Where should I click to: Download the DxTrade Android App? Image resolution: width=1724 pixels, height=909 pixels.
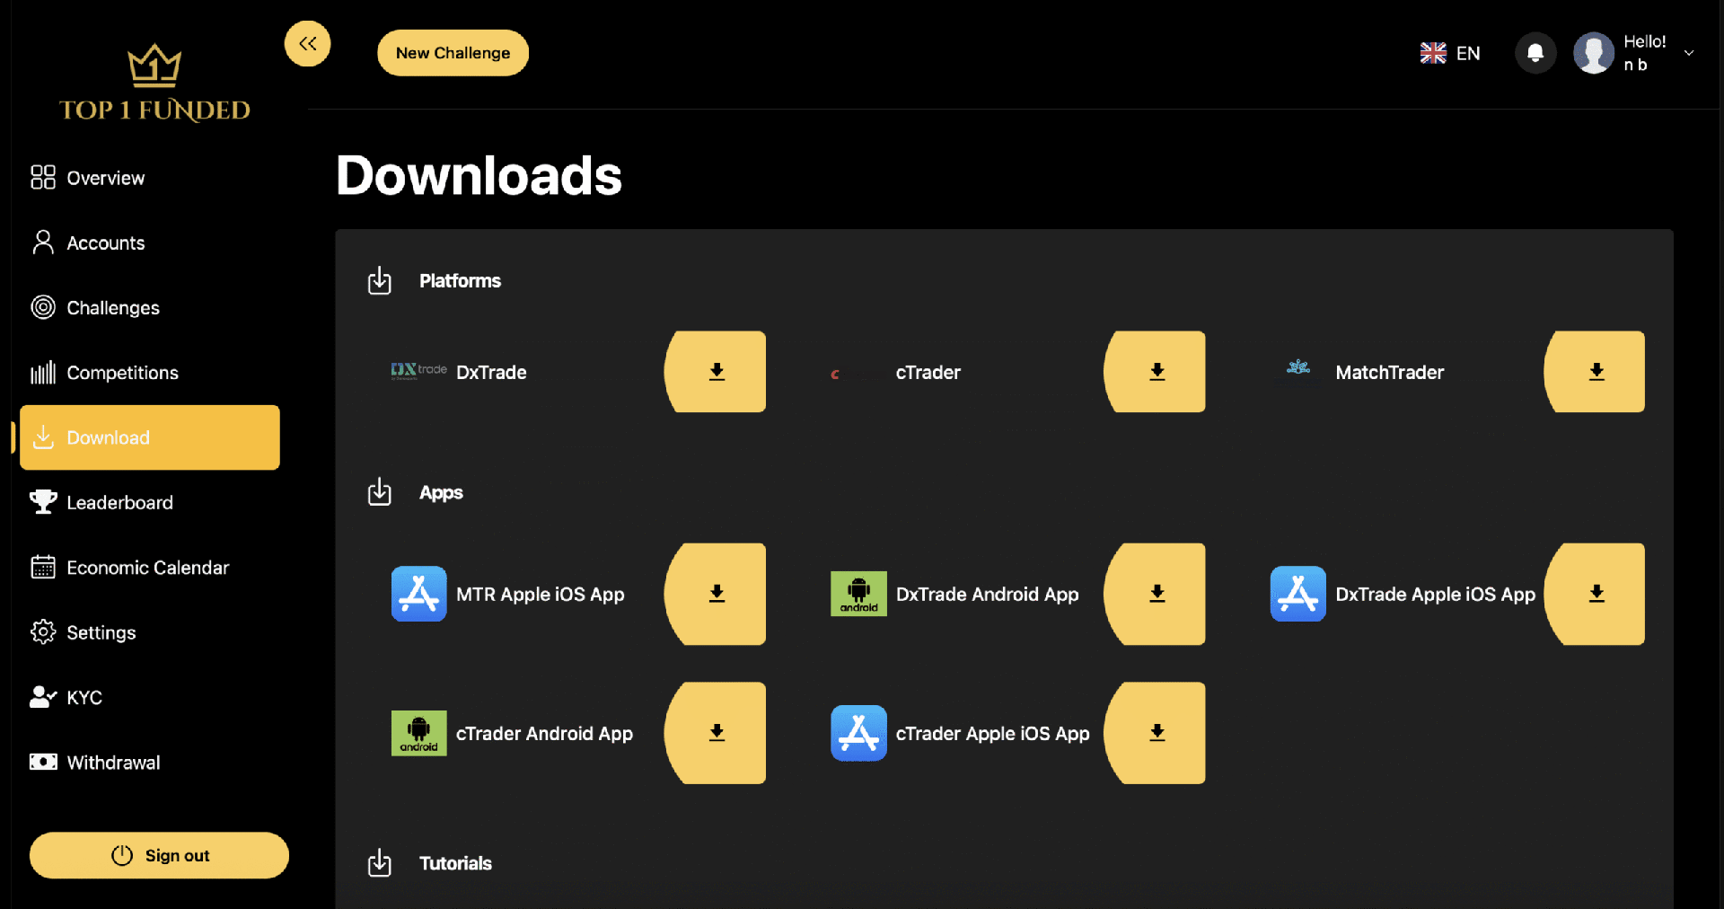(1156, 594)
